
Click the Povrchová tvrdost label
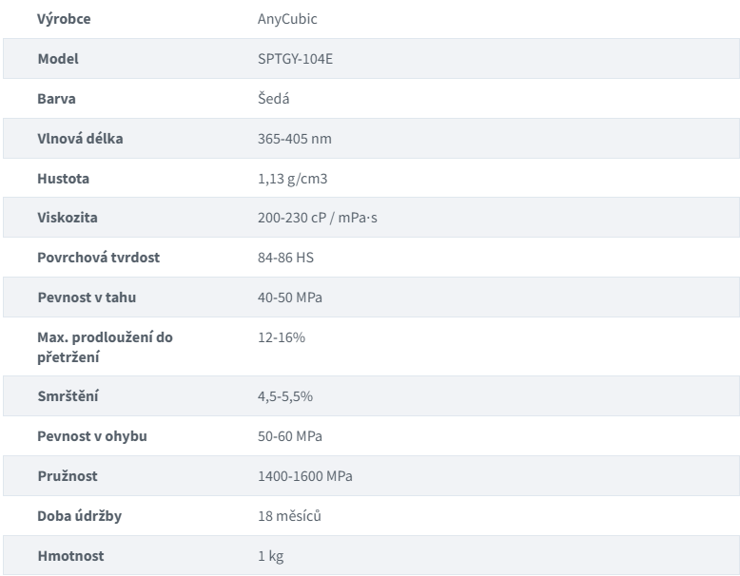[98, 258]
